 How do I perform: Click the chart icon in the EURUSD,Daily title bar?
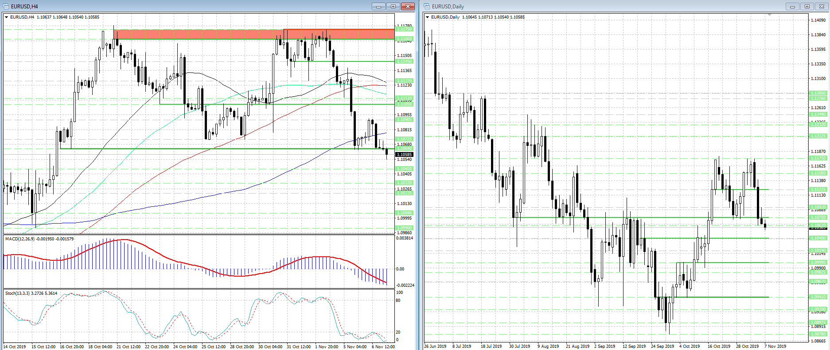[427, 6]
